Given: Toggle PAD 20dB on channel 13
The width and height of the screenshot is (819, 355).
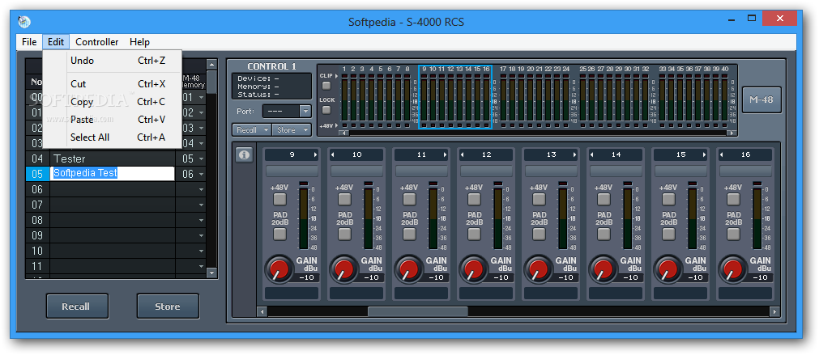Looking at the screenshot, I should [x=539, y=234].
